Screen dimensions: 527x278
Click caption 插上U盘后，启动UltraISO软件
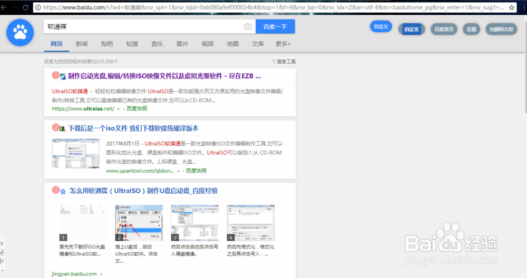[136, 254]
